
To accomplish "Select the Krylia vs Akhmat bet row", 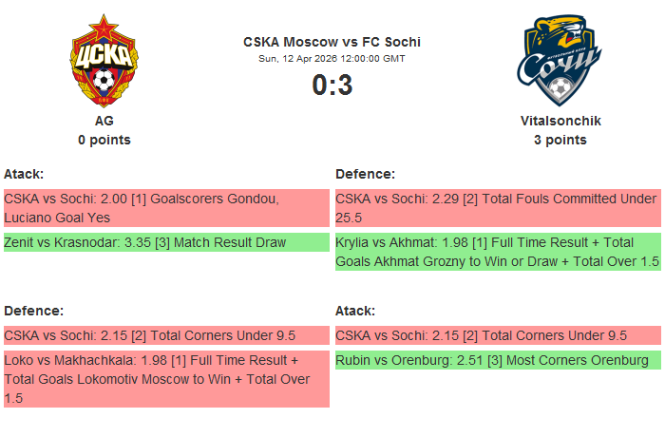I will point(497,252).
